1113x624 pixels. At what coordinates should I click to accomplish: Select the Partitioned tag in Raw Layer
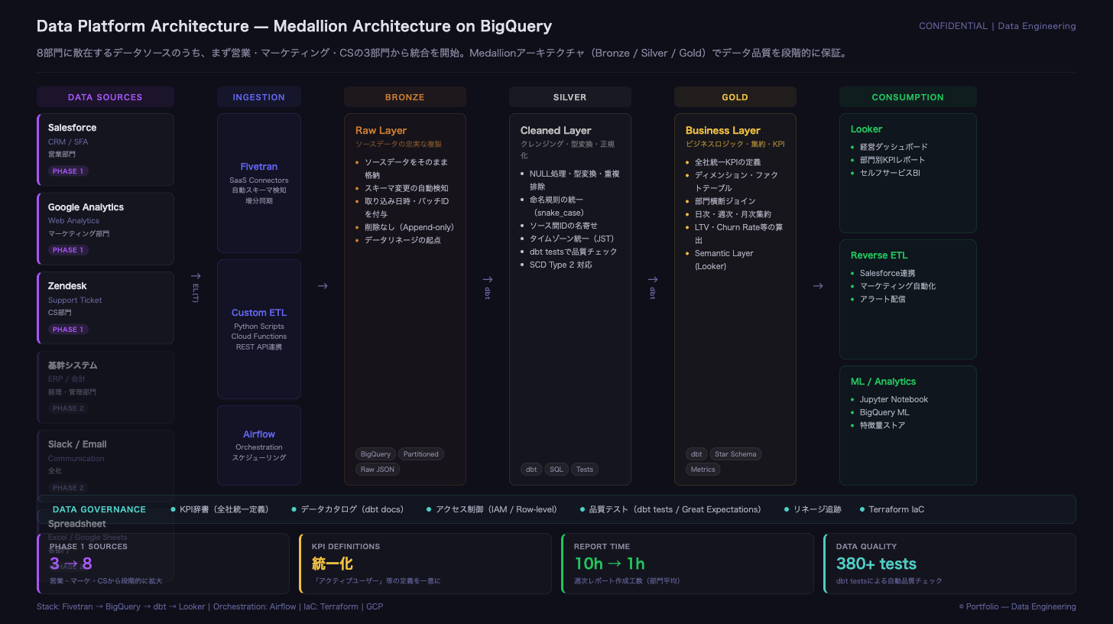click(x=421, y=454)
